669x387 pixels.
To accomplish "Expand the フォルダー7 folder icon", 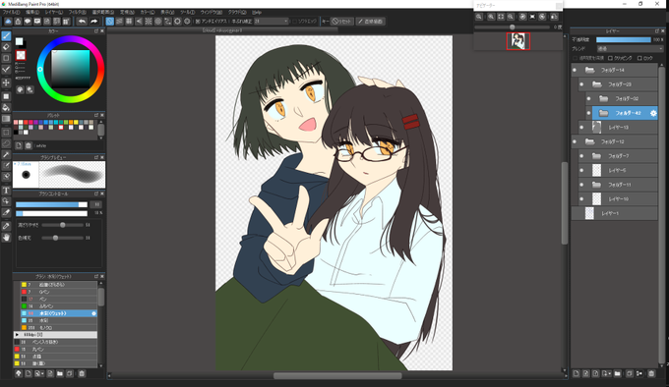I will (x=596, y=156).
